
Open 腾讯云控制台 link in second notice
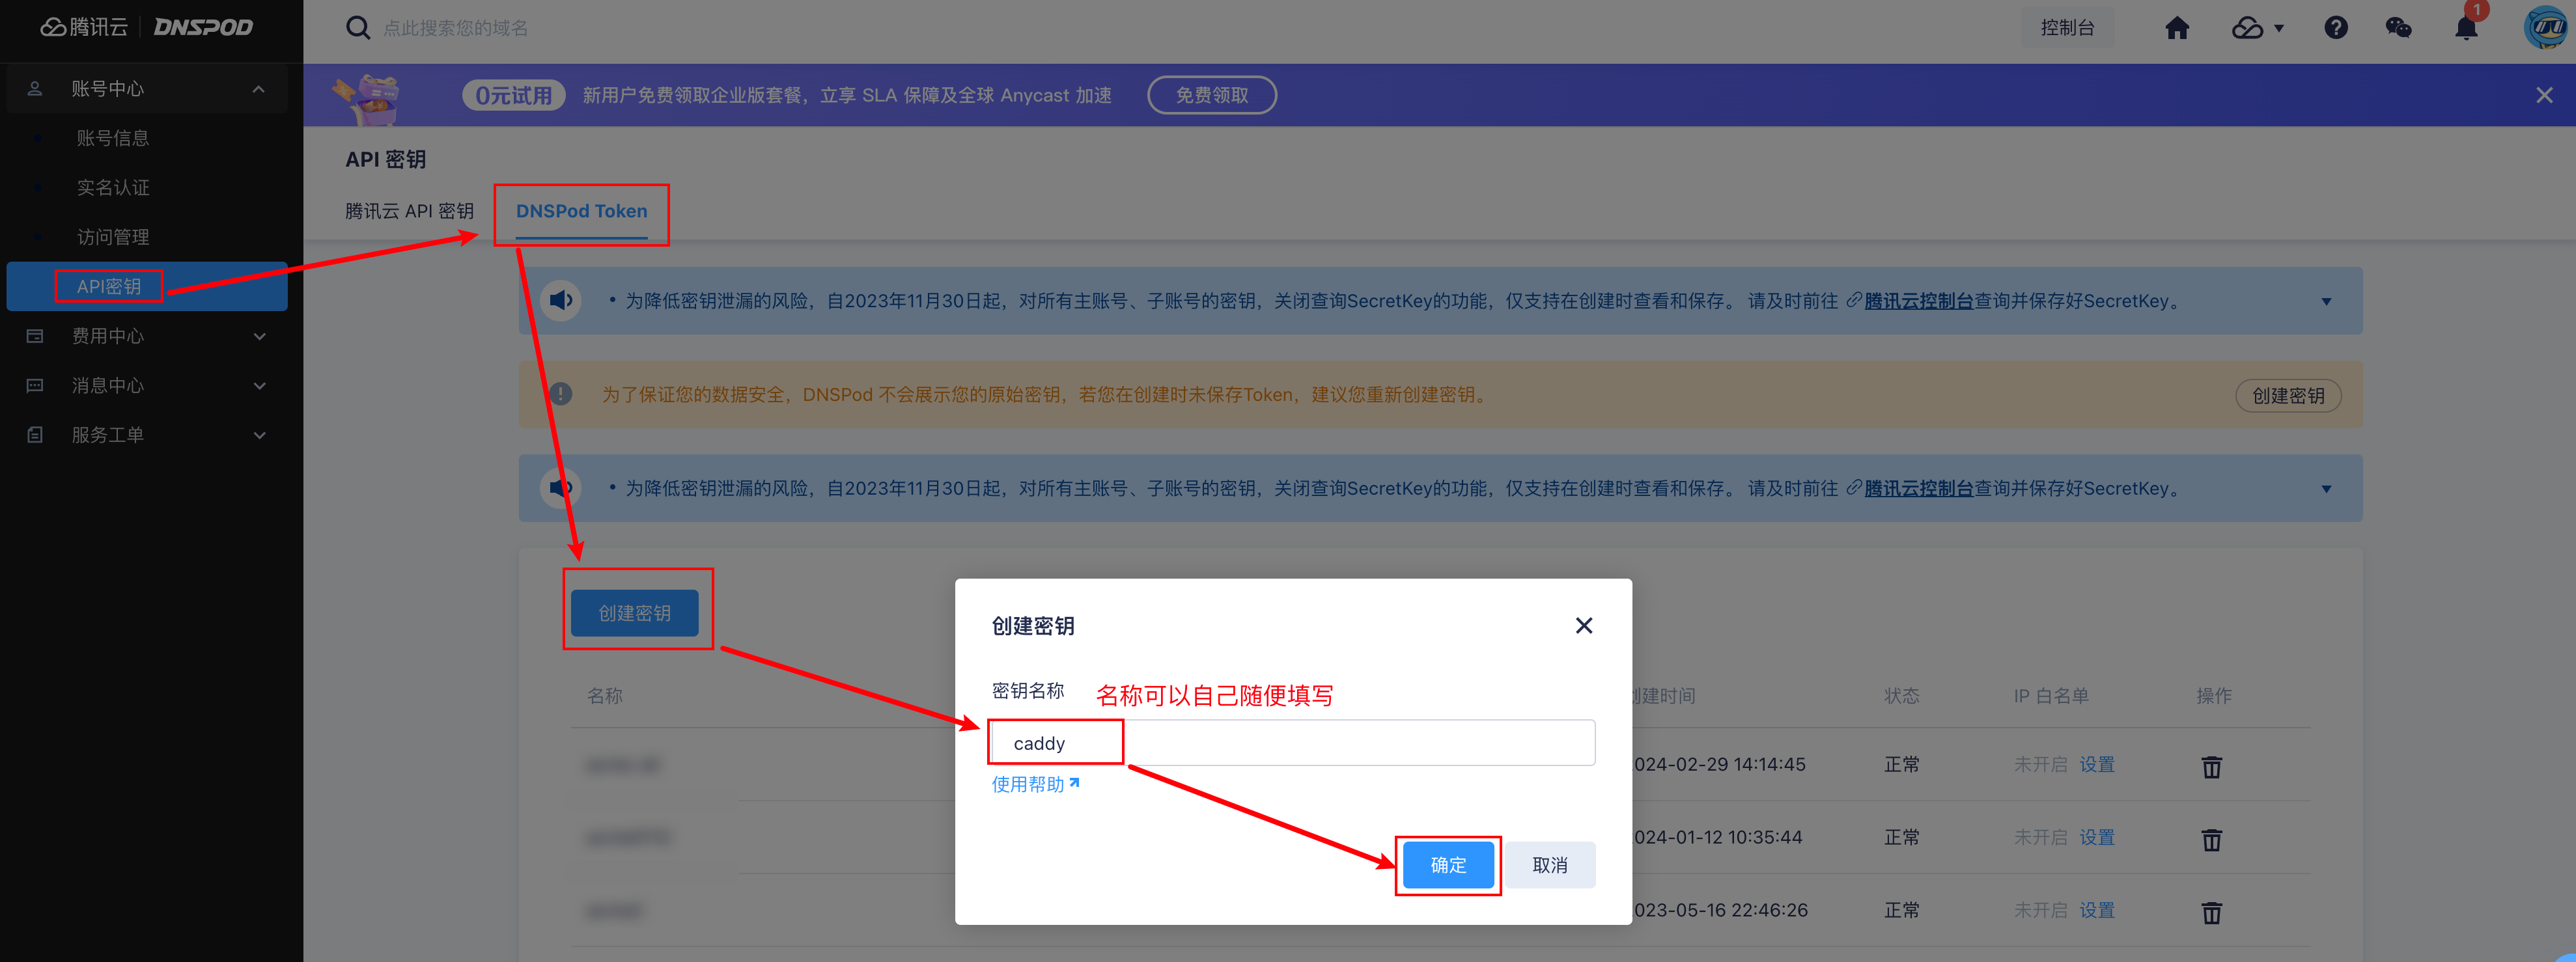[1918, 489]
